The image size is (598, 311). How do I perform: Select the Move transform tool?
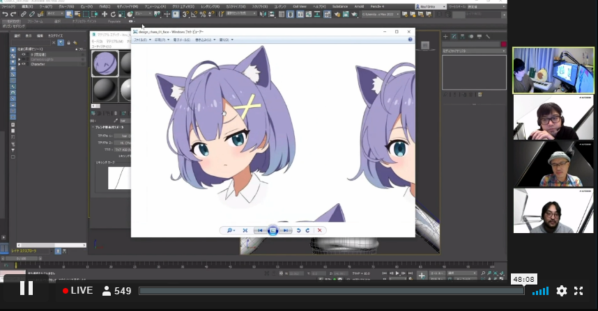click(105, 14)
